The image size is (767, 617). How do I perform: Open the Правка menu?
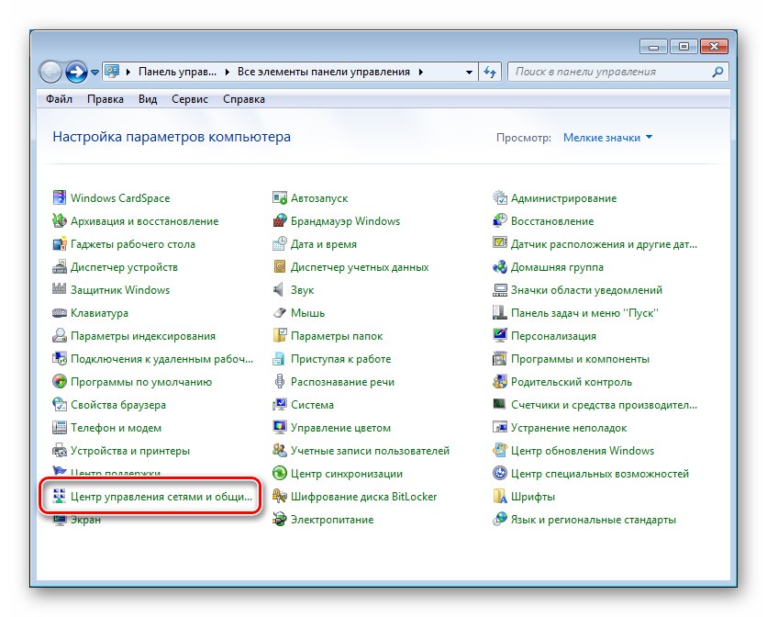[106, 99]
